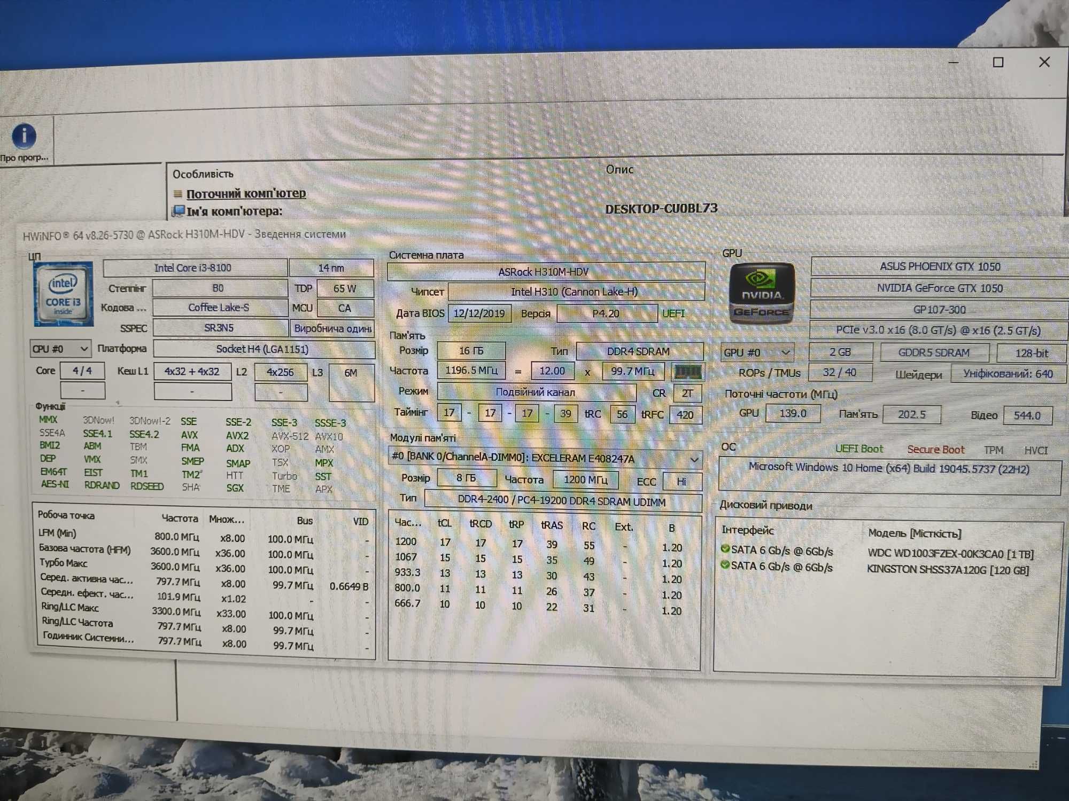Viewport: 1069px width, 801px height.
Task: Open the Поточний комп'ютер link
Action: point(246,193)
